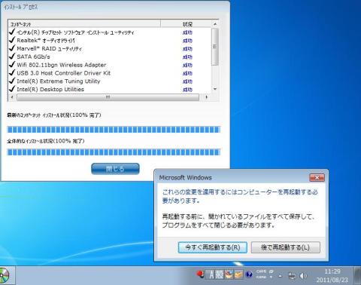Click the IME help question mark icon

[x=249, y=274]
